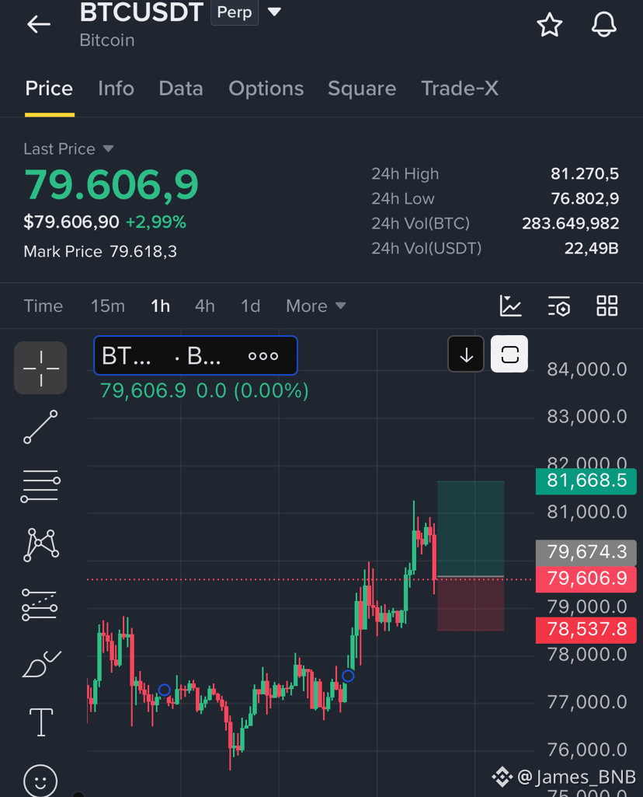Select 1d chart interval
Image resolution: width=643 pixels, height=797 pixels.
[250, 306]
